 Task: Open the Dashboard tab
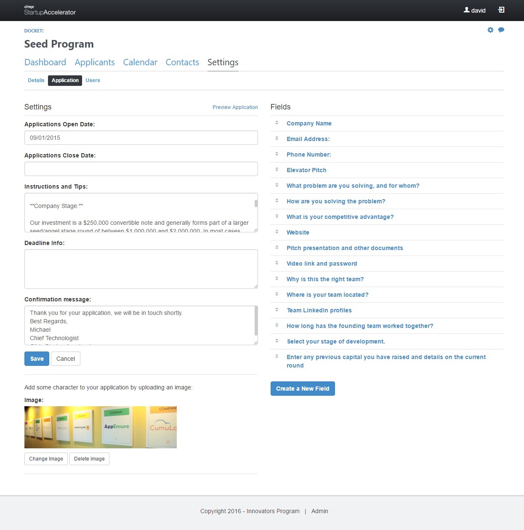pos(45,62)
